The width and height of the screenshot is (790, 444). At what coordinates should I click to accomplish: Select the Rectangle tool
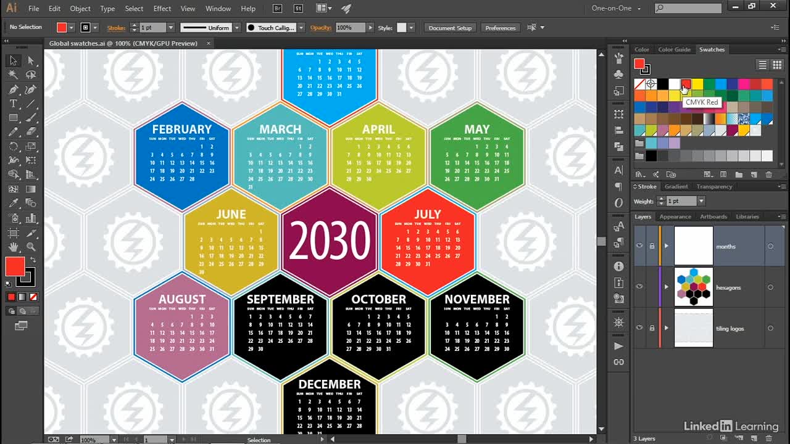tap(13, 118)
